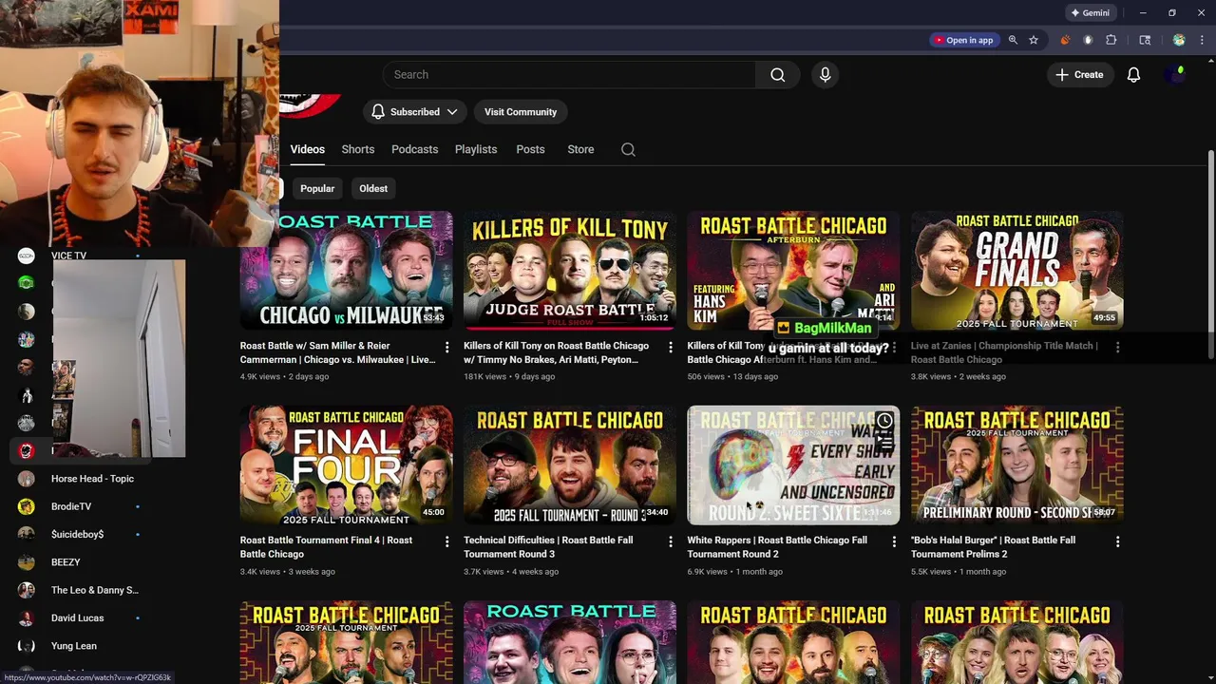Bookmark this page with the star icon
The width and height of the screenshot is (1216, 684).
pyautogui.click(x=1034, y=40)
